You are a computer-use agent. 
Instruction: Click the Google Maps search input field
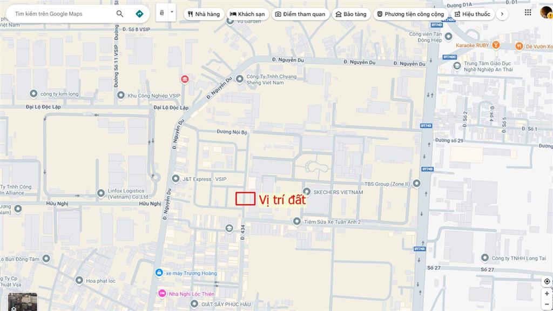coord(59,13)
